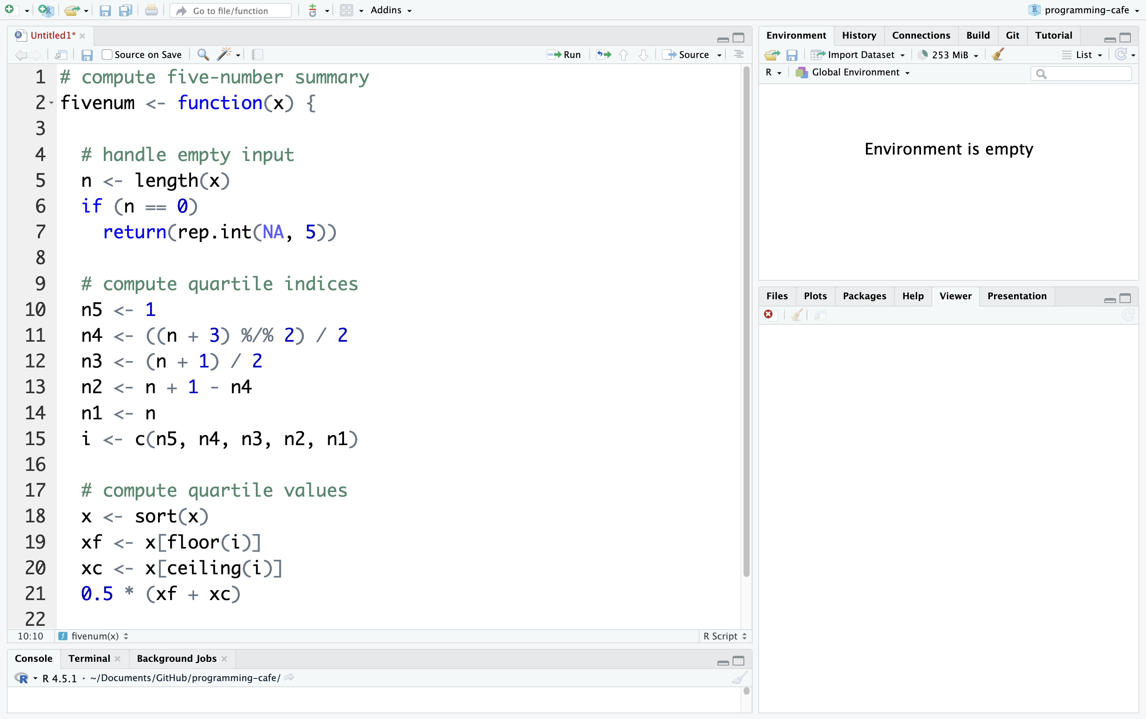This screenshot has width=1146, height=719.
Task: Open the code tools magic wand
Action: click(x=224, y=55)
